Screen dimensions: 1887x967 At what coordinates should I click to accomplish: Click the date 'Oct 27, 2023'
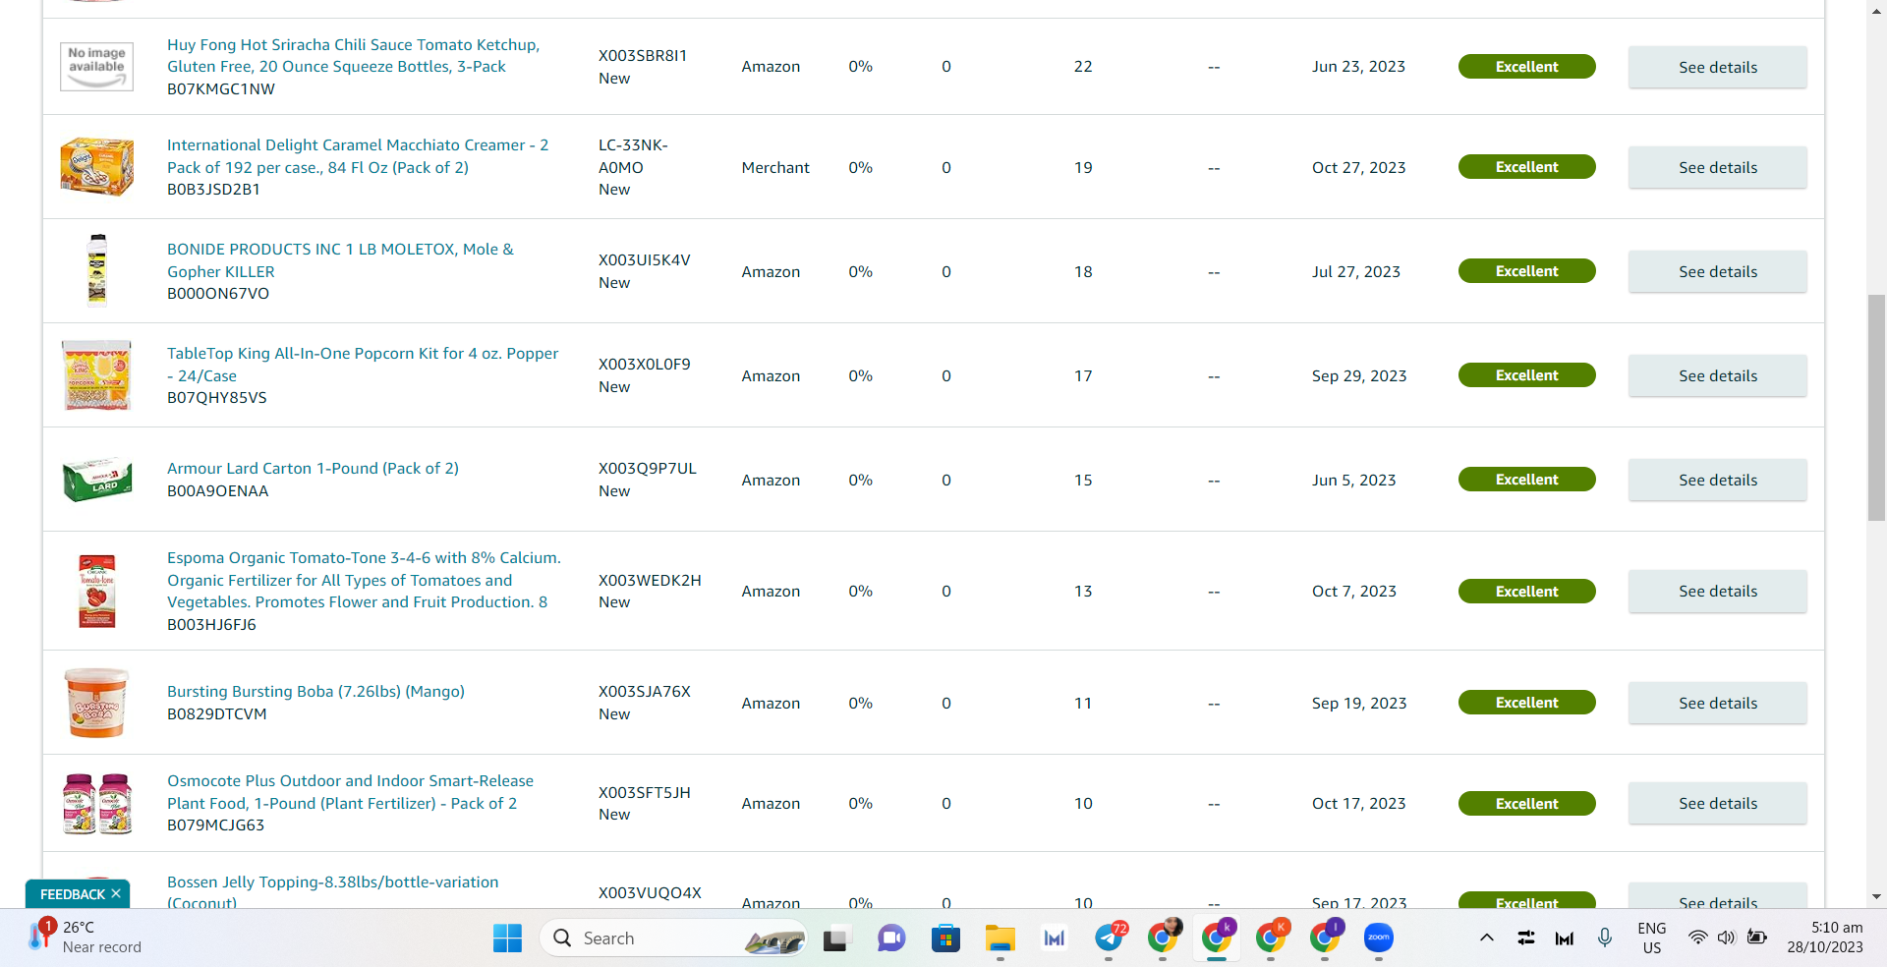1358,168
